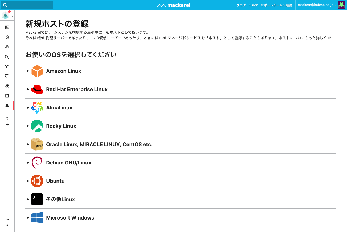Screen dimensions: 347x232
Task: Expand the Rocky Linux disclosure triangle
Action: pos(28,126)
